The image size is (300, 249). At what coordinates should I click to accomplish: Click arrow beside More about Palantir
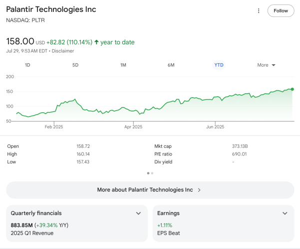click(199, 190)
